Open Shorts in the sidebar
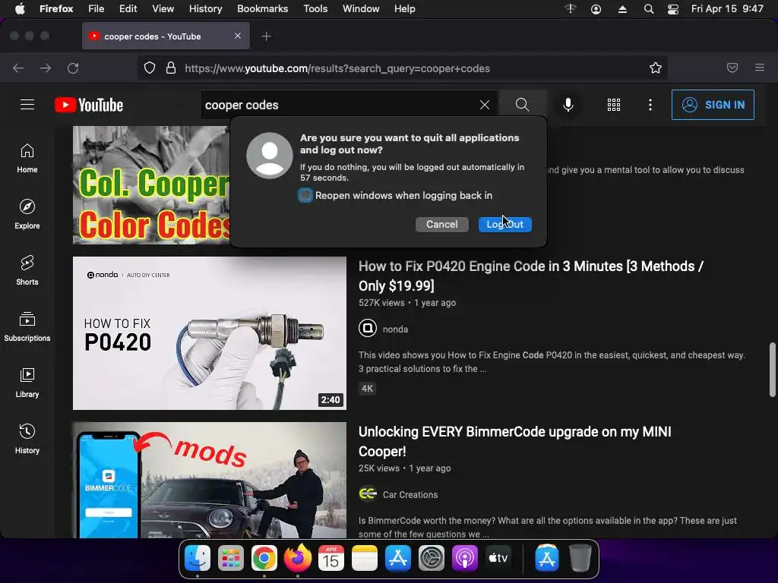The image size is (778, 583). 27,270
